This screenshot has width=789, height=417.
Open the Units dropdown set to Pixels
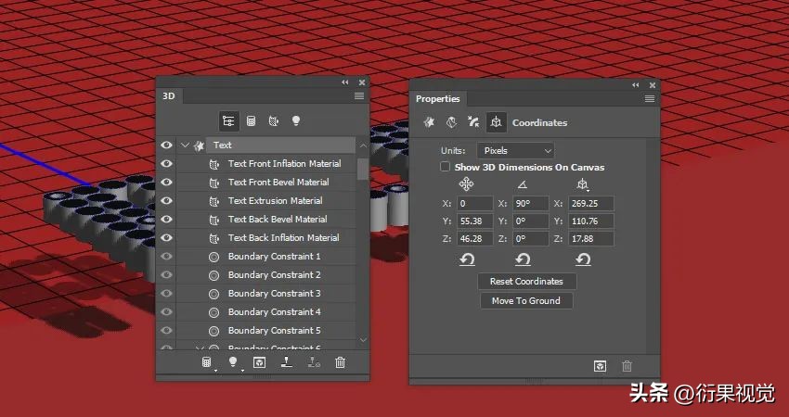[x=515, y=150]
